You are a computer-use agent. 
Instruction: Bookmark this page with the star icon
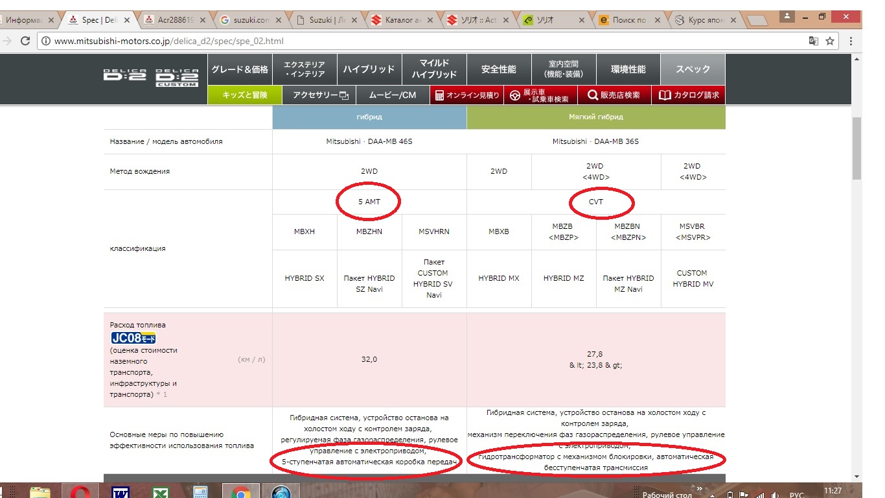tap(830, 41)
